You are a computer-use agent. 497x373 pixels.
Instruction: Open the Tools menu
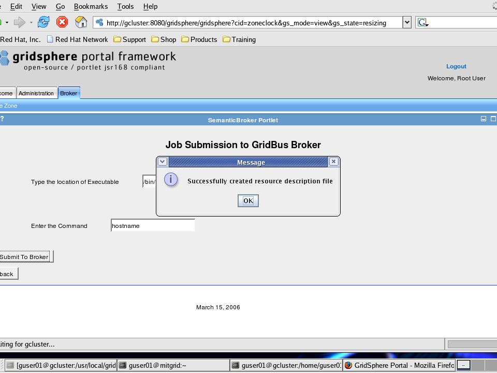125,6
